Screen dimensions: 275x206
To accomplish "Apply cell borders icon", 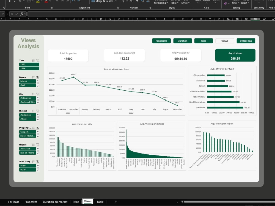I will [x=29, y=1].
